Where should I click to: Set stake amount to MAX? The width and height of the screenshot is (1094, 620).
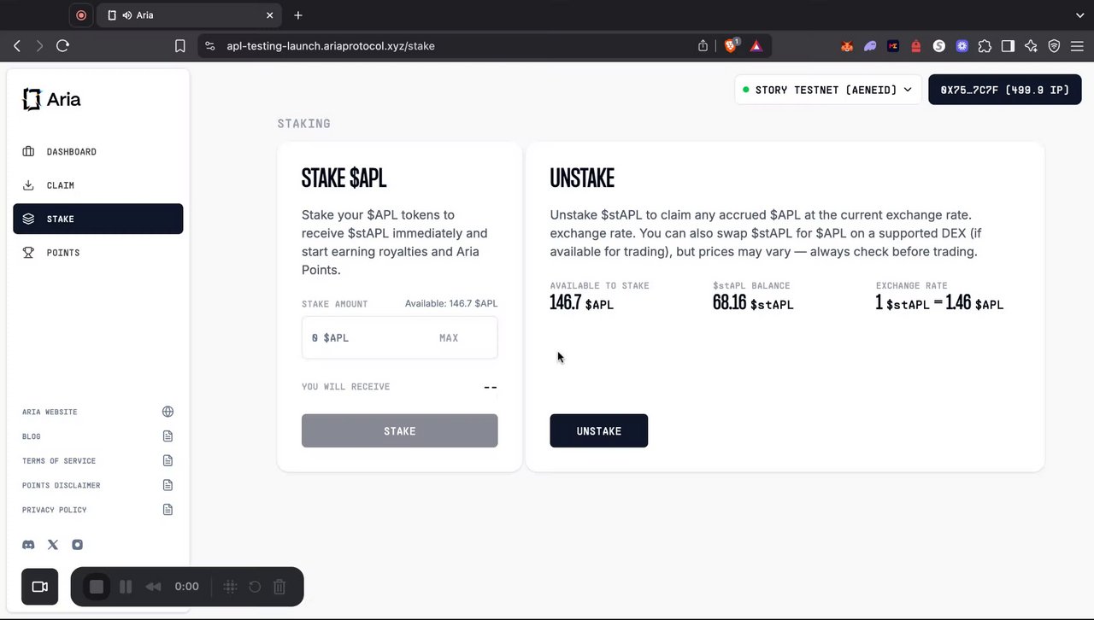click(x=449, y=338)
